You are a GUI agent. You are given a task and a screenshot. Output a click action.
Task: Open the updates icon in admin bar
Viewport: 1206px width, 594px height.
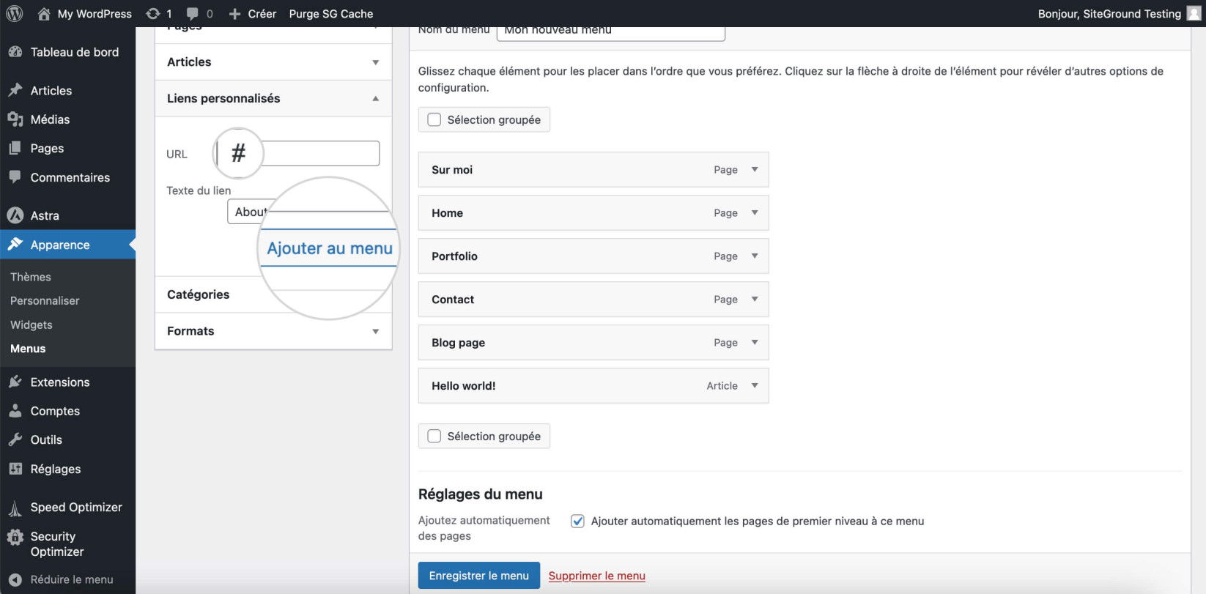152,13
